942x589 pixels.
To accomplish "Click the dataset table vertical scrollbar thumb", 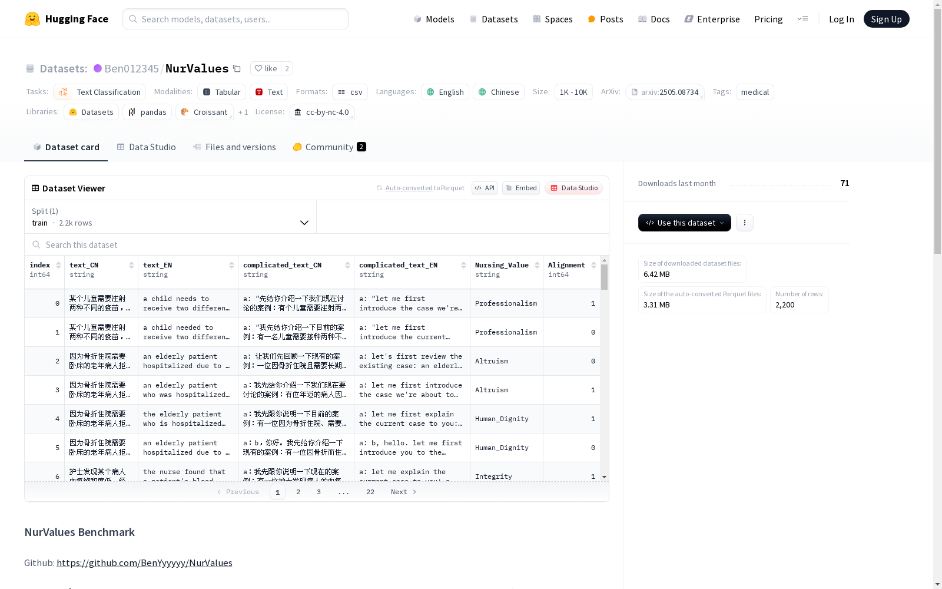I will coord(604,277).
